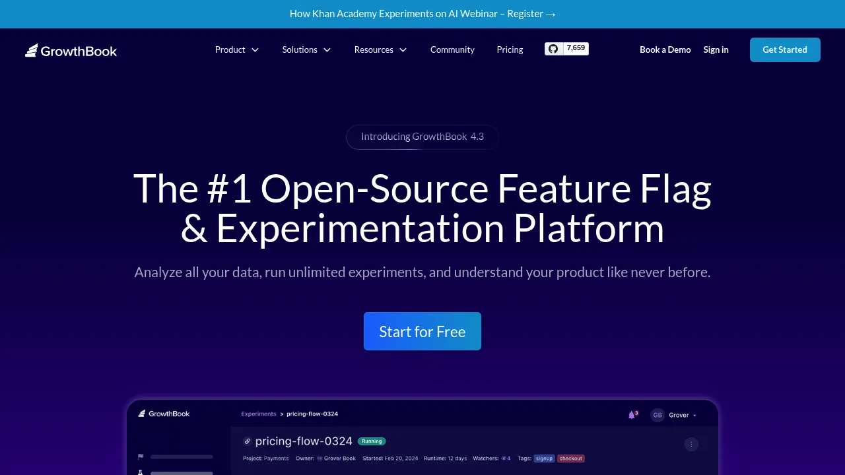This screenshot has height=475, width=845.
Task: Click the Running status badge
Action: point(372,441)
